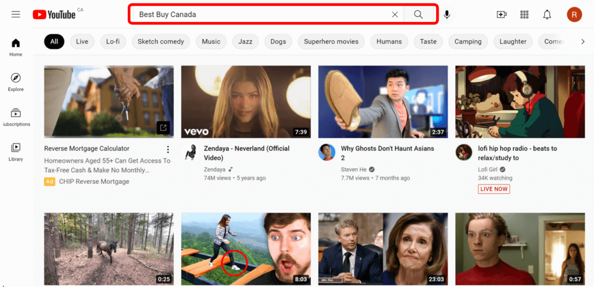Show more chips with right arrow

point(582,42)
